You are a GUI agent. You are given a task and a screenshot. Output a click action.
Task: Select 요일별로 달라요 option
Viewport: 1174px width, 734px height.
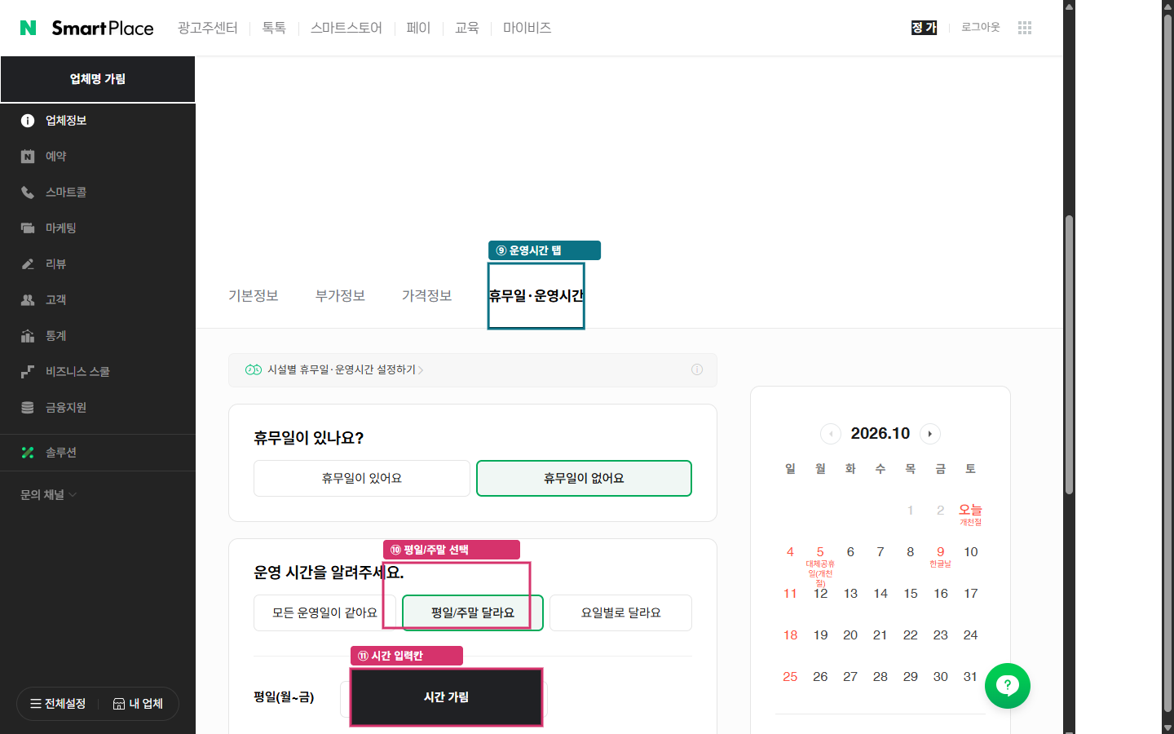coord(620,612)
